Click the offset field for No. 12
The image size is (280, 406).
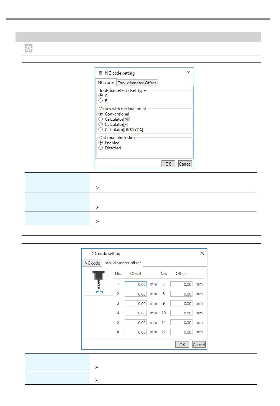pyautogui.click(x=181, y=332)
